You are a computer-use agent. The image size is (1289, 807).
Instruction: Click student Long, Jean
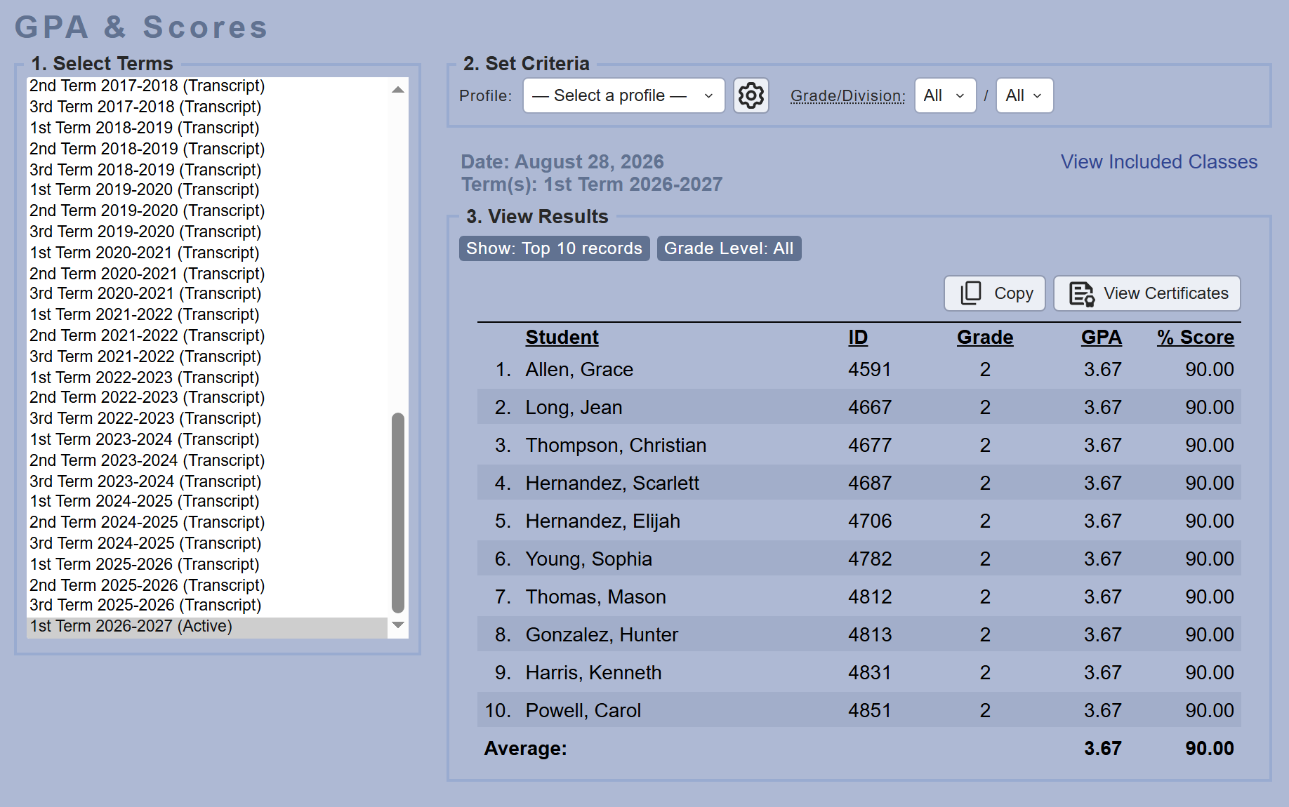pyautogui.click(x=574, y=408)
